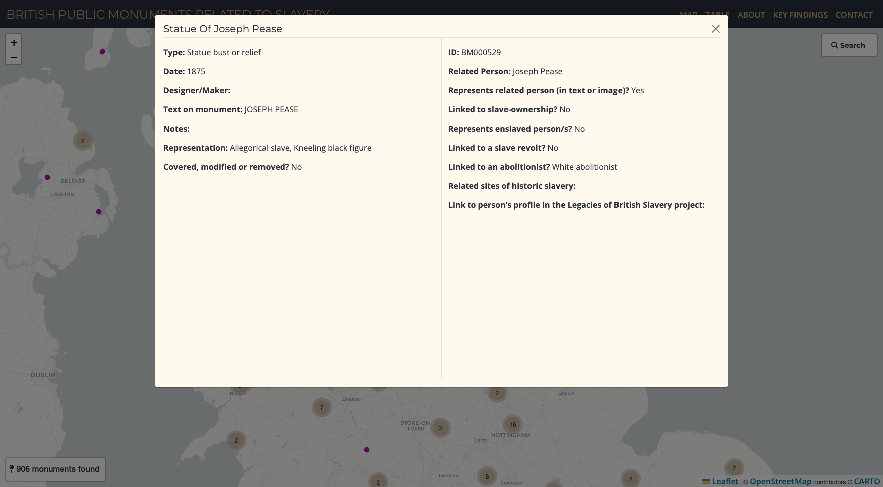Zoom out of the map
The width and height of the screenshot is (883, 487).
pyautogui.click(x=14, y=57)
